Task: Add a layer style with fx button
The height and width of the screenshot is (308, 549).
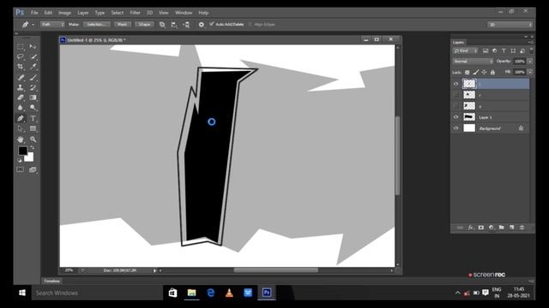Action: coord(471,228)
